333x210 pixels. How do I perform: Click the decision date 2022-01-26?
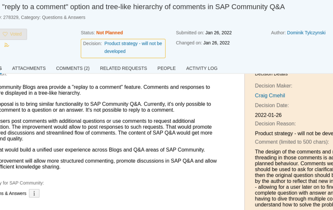click(268, 115)
